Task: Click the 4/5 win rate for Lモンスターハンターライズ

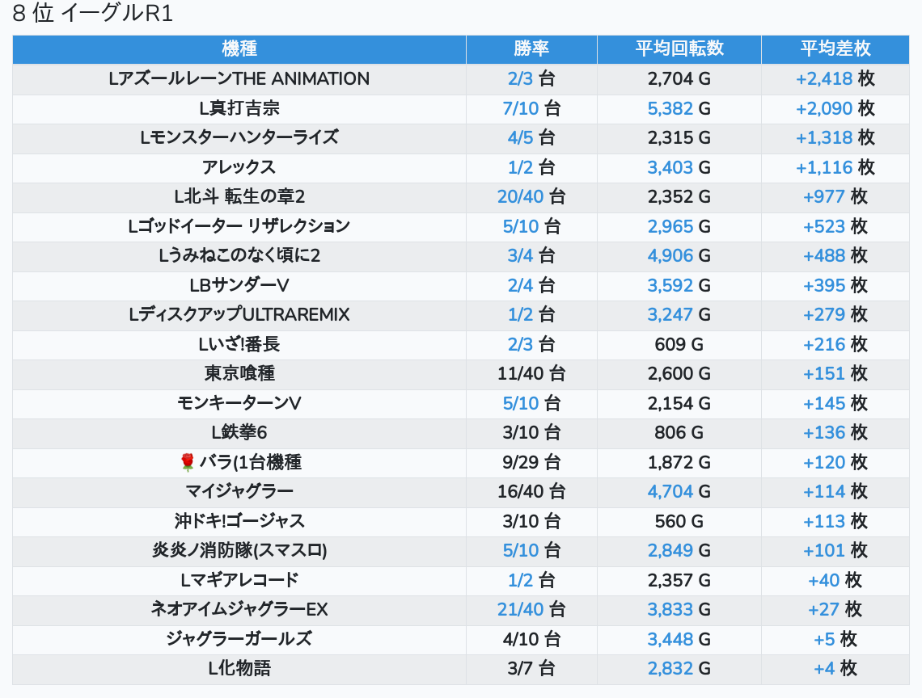Action: click(x=521, y=138)
